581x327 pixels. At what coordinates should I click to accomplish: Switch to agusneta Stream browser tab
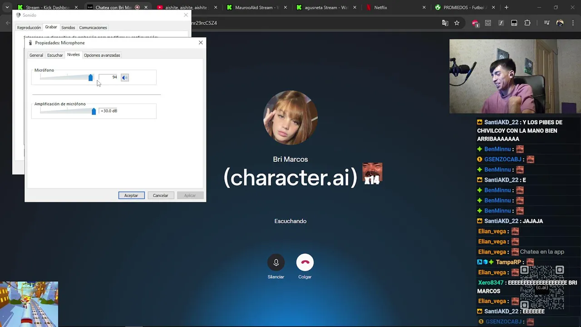[326, 7]
